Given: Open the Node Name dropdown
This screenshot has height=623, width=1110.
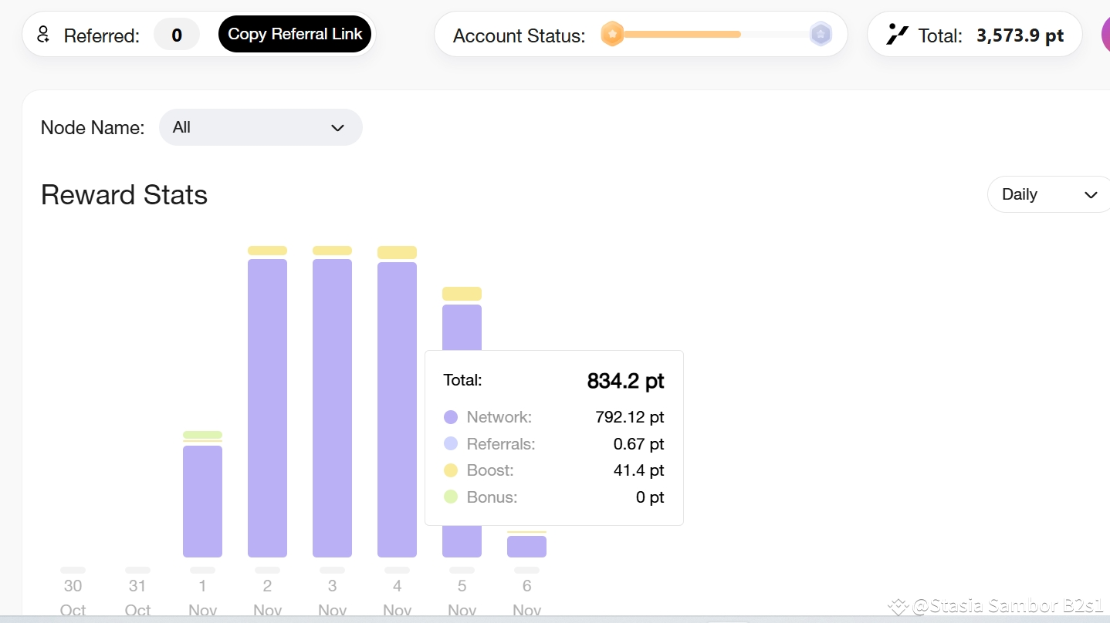Looking at the screenshot, I should point(260,127).
